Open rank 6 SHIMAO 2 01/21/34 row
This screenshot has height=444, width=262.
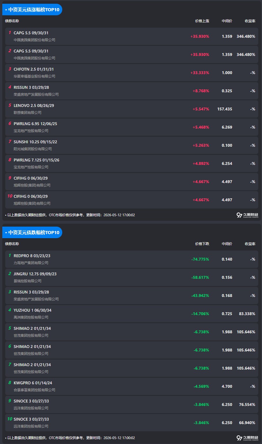coord(132,350)
